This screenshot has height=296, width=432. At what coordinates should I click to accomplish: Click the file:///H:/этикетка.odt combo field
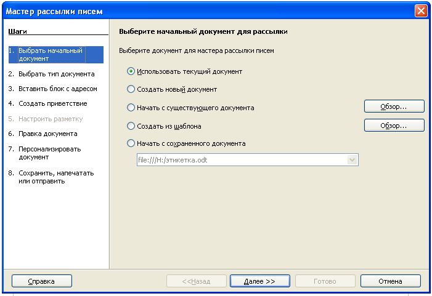247,160
